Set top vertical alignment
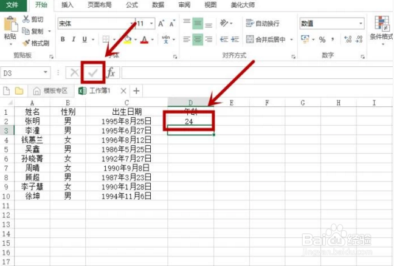 click(187, 23)
